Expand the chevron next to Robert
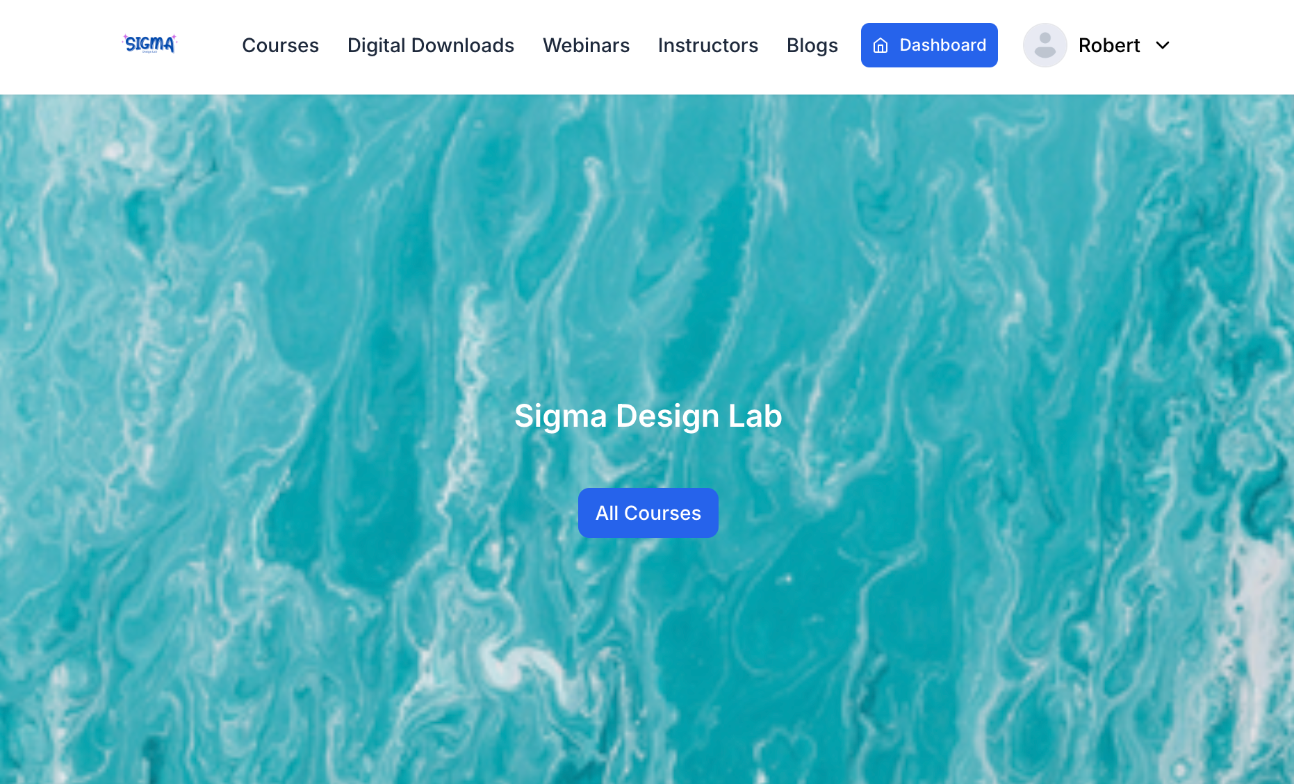Screen dimensions: 1294x784 point(1163,46)
